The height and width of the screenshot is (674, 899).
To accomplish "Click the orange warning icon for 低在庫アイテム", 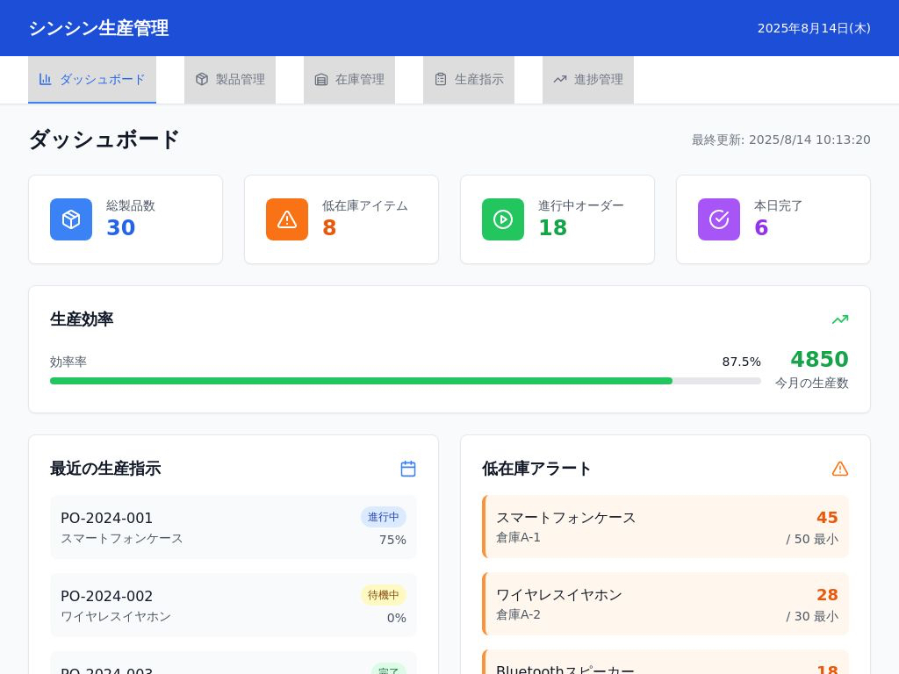I will coord(287,219).
